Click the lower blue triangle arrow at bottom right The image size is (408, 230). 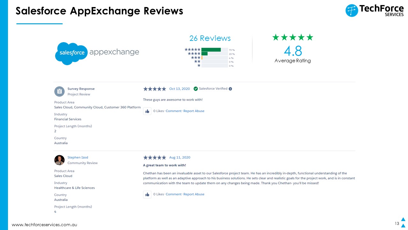pyautogui.click(x=403, y=226)
